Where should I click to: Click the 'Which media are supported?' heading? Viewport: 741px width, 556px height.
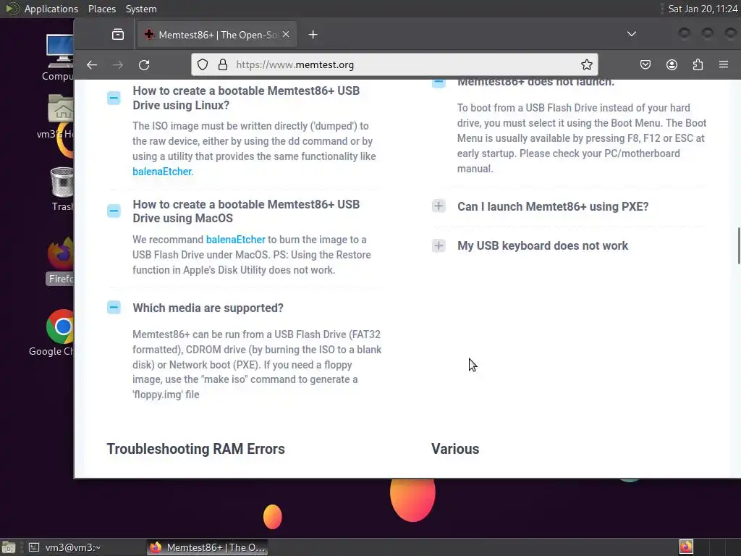[x=208, y=308]
